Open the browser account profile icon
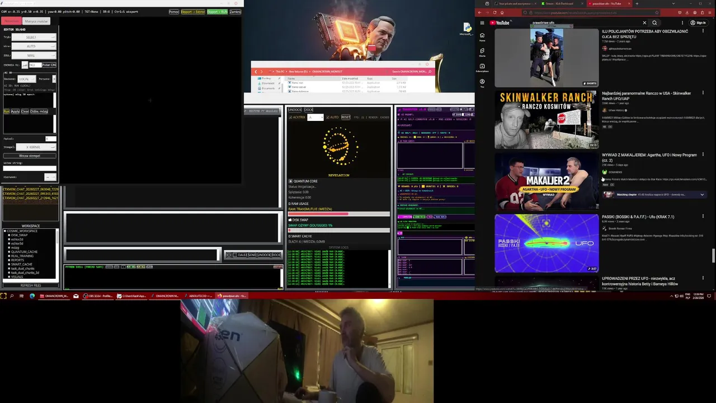The height and width of the screenshot is (403, 716). pos(695,12)
